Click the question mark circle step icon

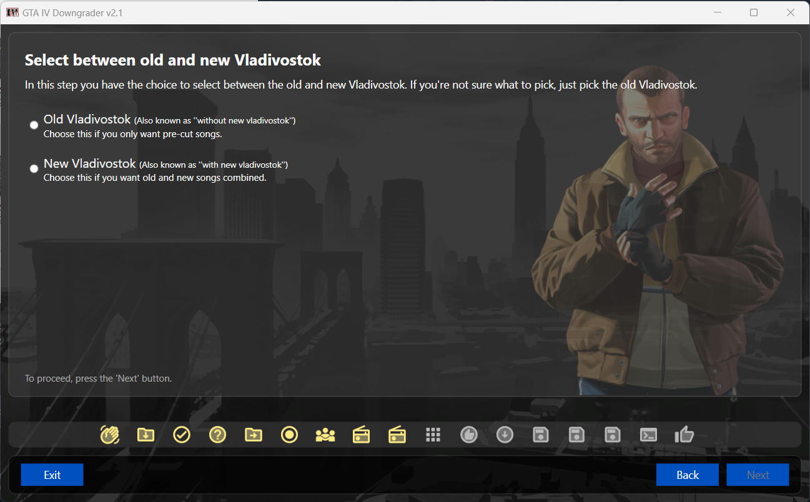(217, 435)
